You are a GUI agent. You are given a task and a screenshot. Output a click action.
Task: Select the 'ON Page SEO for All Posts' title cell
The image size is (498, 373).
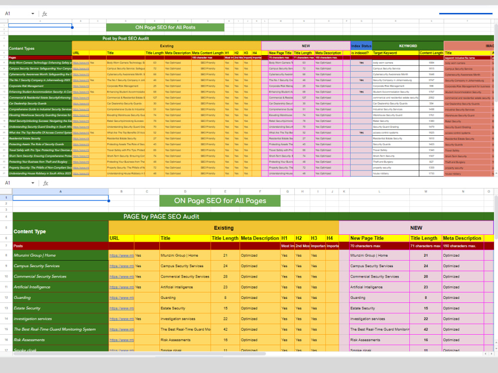(x=165, y=27)
